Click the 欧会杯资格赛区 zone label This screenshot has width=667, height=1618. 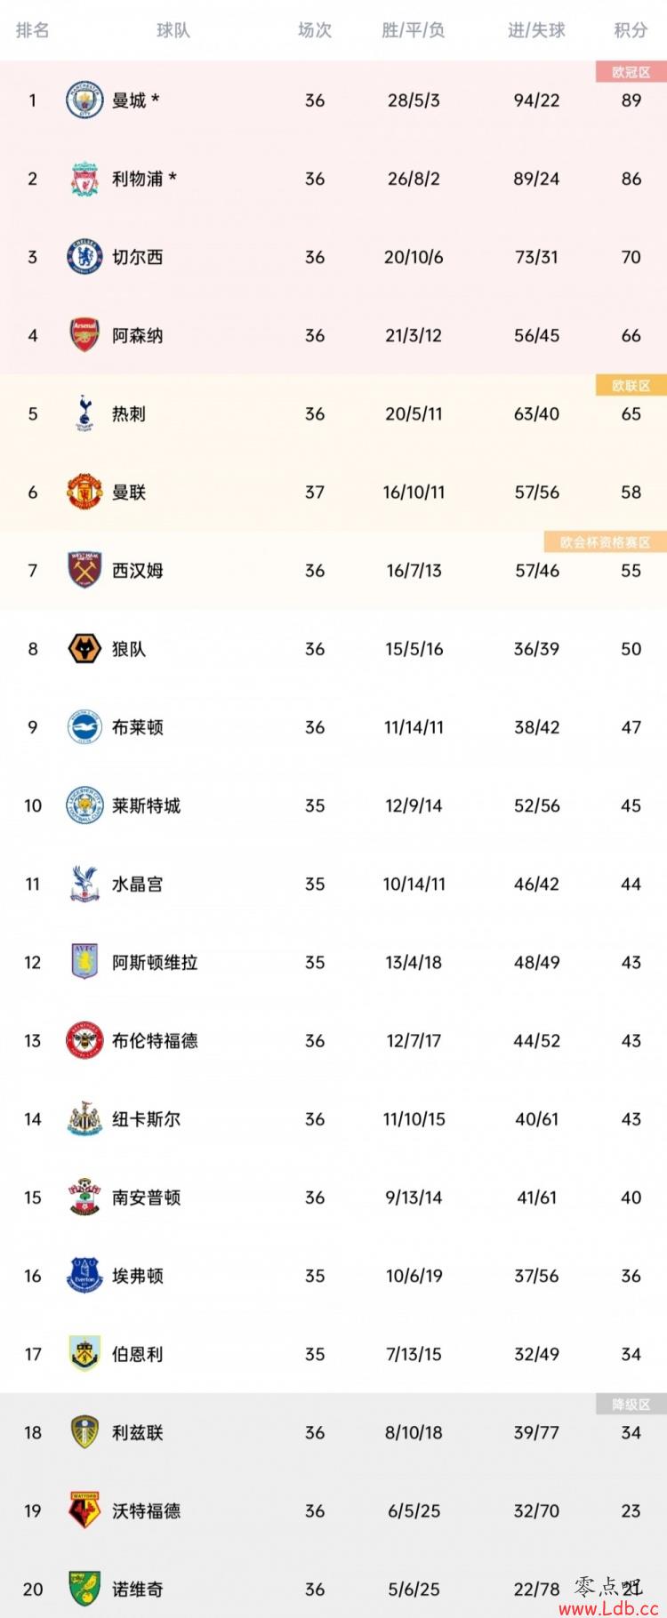click(x=606, y=541)
